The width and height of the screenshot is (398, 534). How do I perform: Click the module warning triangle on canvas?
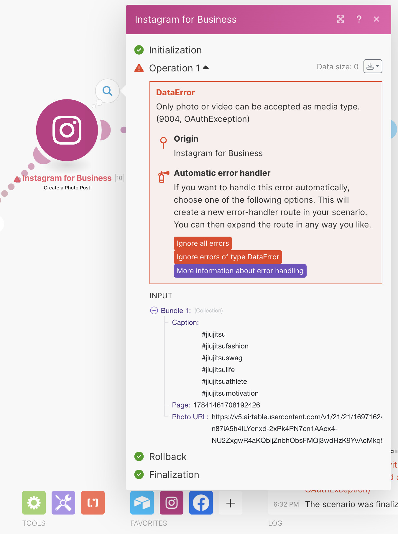(17, 179)
